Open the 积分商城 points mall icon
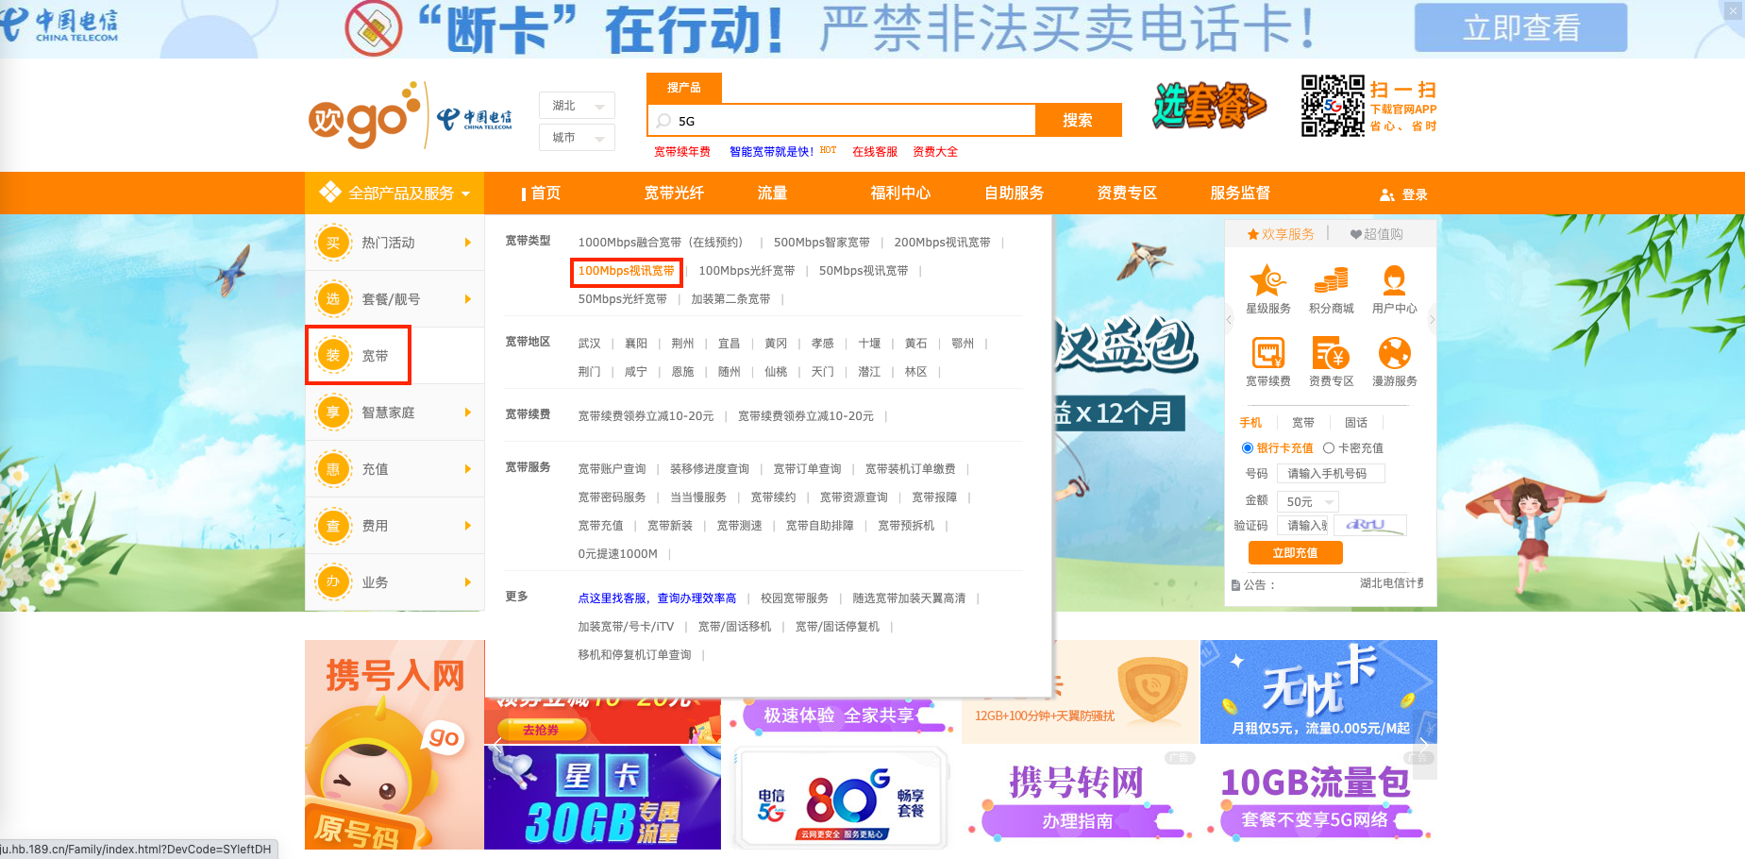Screen dimensions: 1745x859 [1332, 288]
